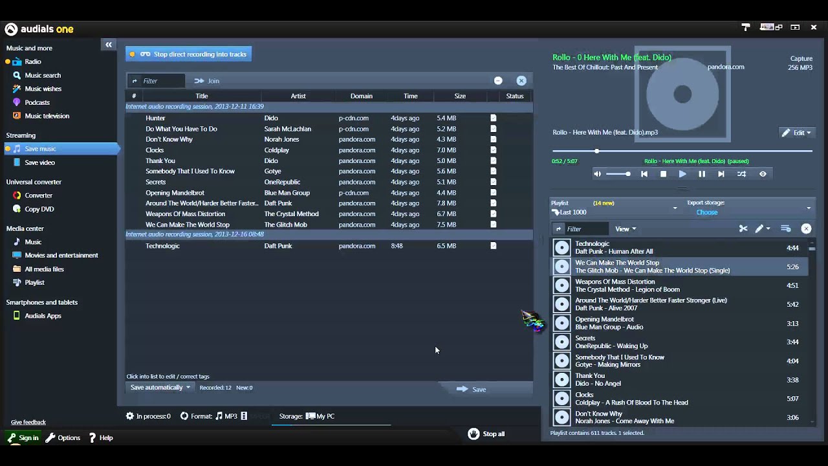Select the track Hunter by Dido
This screenshot has width=828, height=466.
[329, 118]
